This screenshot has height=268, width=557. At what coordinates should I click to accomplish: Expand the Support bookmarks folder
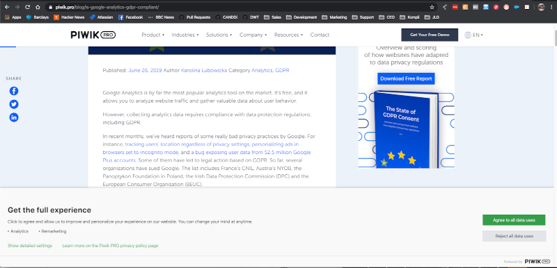(x=363, y=17)
